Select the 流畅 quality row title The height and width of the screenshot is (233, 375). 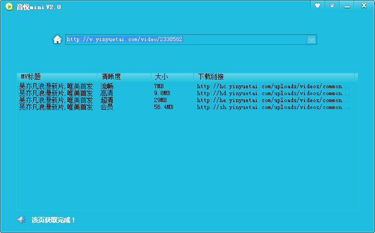click(x=56, y=86)
